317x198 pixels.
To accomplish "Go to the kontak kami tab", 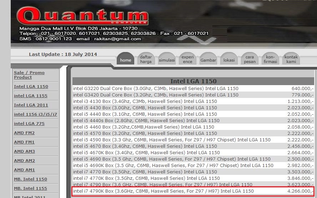I will (x=291, y=59).
